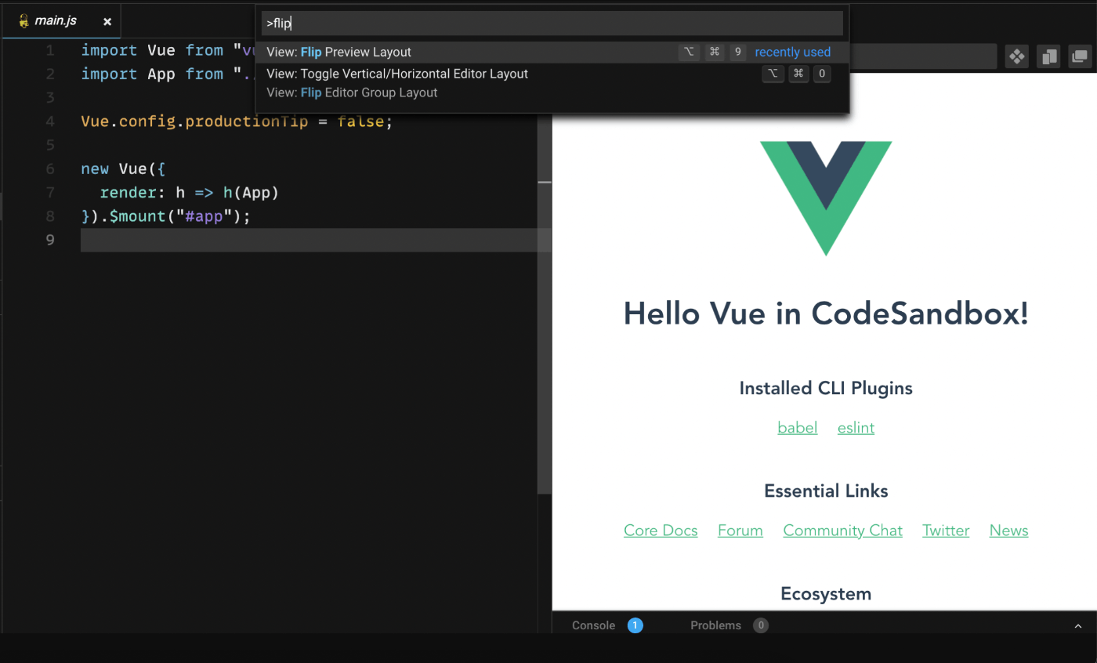Image resolution: width=1097 pixels, height=663 pixels.
Task: Open the News link
Action: click(x=1008, y=531)
